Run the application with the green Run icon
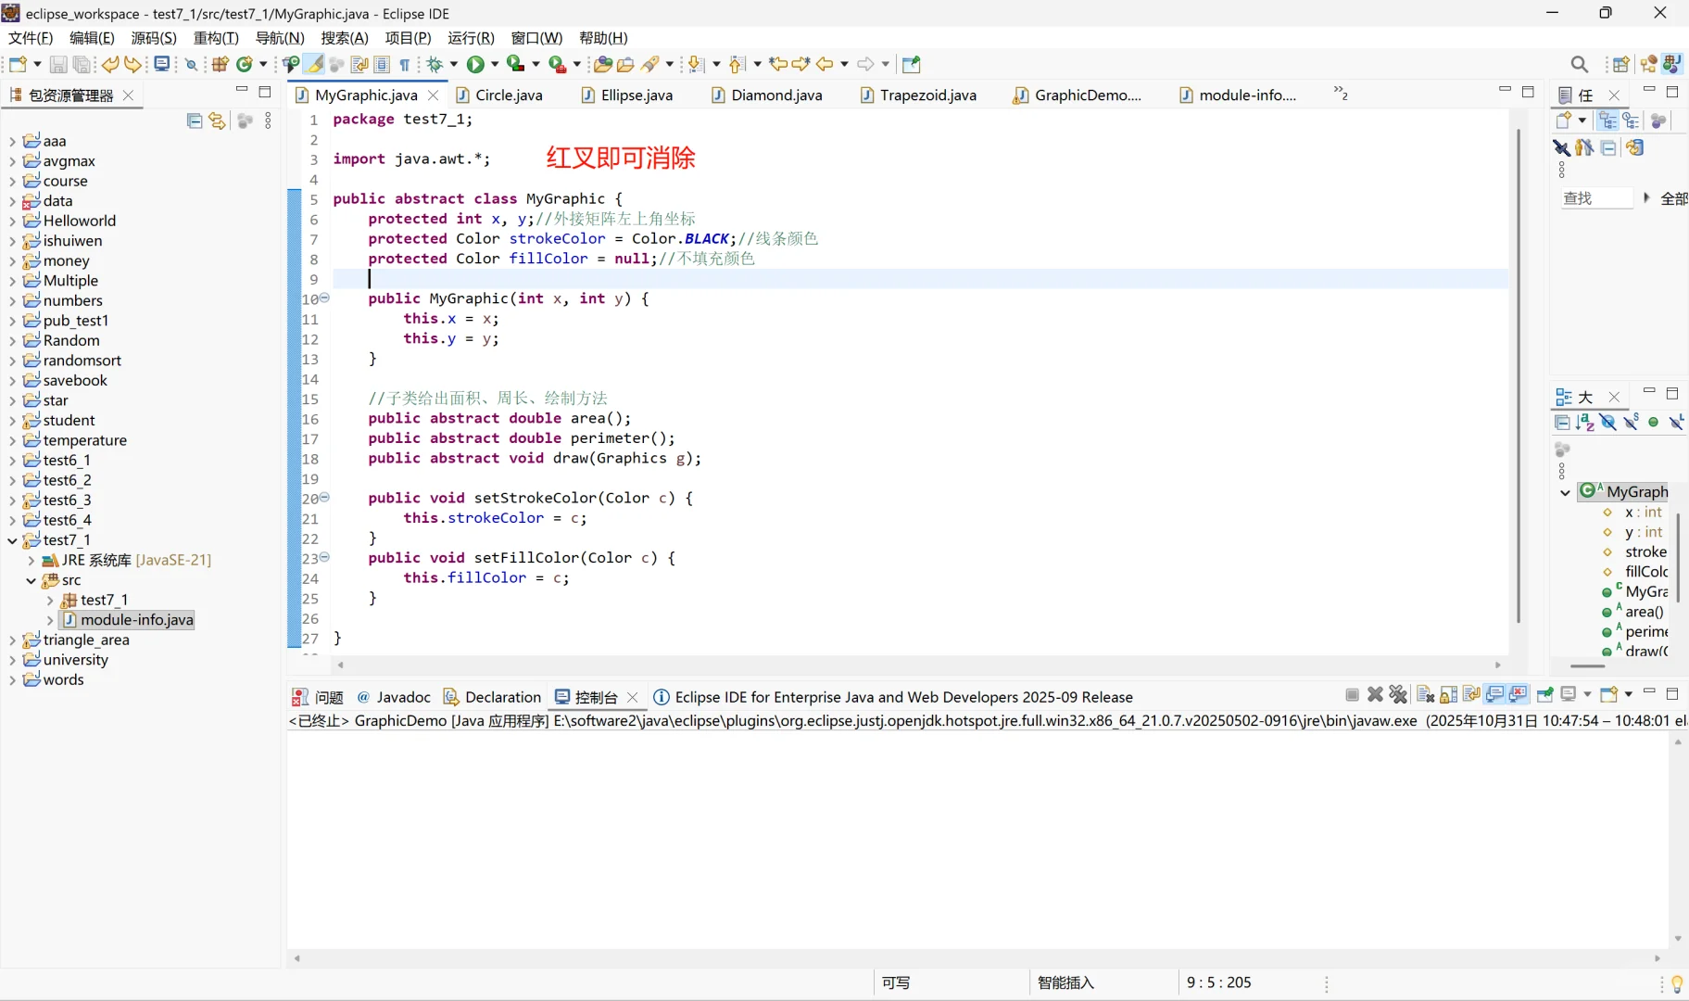The width and height of the screenshot is (1689, 1001). click(x=476, y=64)
